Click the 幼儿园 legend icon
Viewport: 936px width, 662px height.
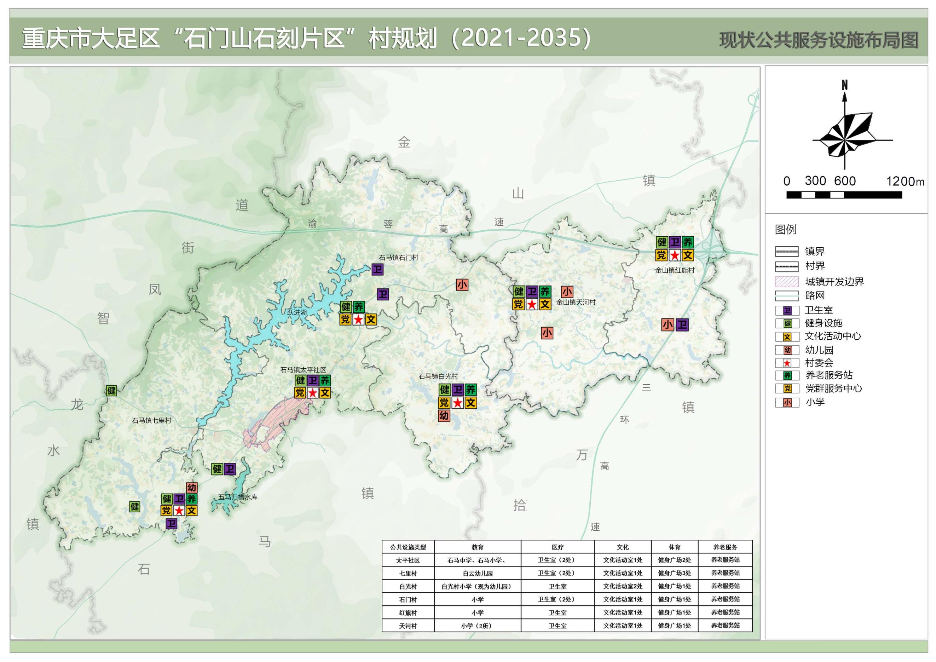(x=787, y=350)
